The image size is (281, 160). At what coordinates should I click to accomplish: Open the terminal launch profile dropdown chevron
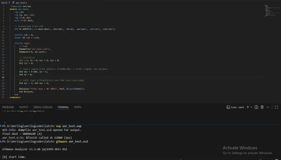pos(251,107)
